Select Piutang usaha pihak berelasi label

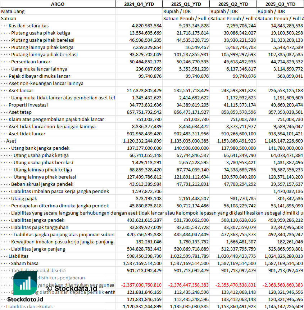[x=43, y=40]
